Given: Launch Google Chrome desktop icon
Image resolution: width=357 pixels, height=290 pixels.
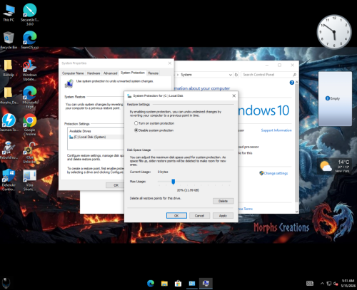Looking at the screenshot, I should pos(30,125).
